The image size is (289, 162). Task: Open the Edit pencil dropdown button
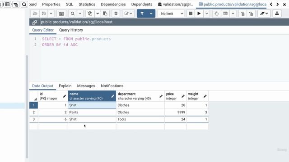point(128,13)
